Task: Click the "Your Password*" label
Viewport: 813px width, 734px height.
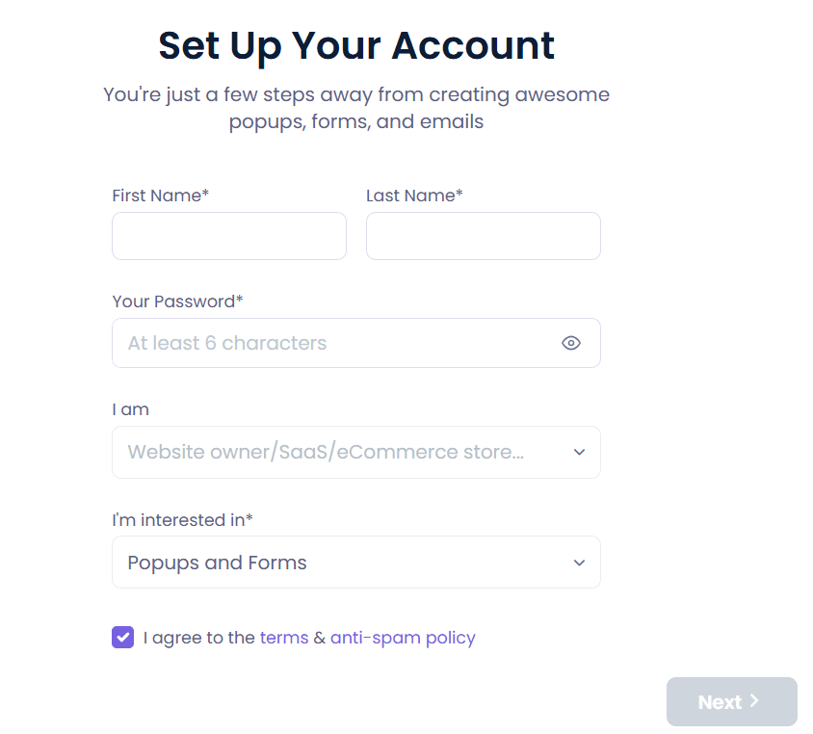Action: pos(177,301)
